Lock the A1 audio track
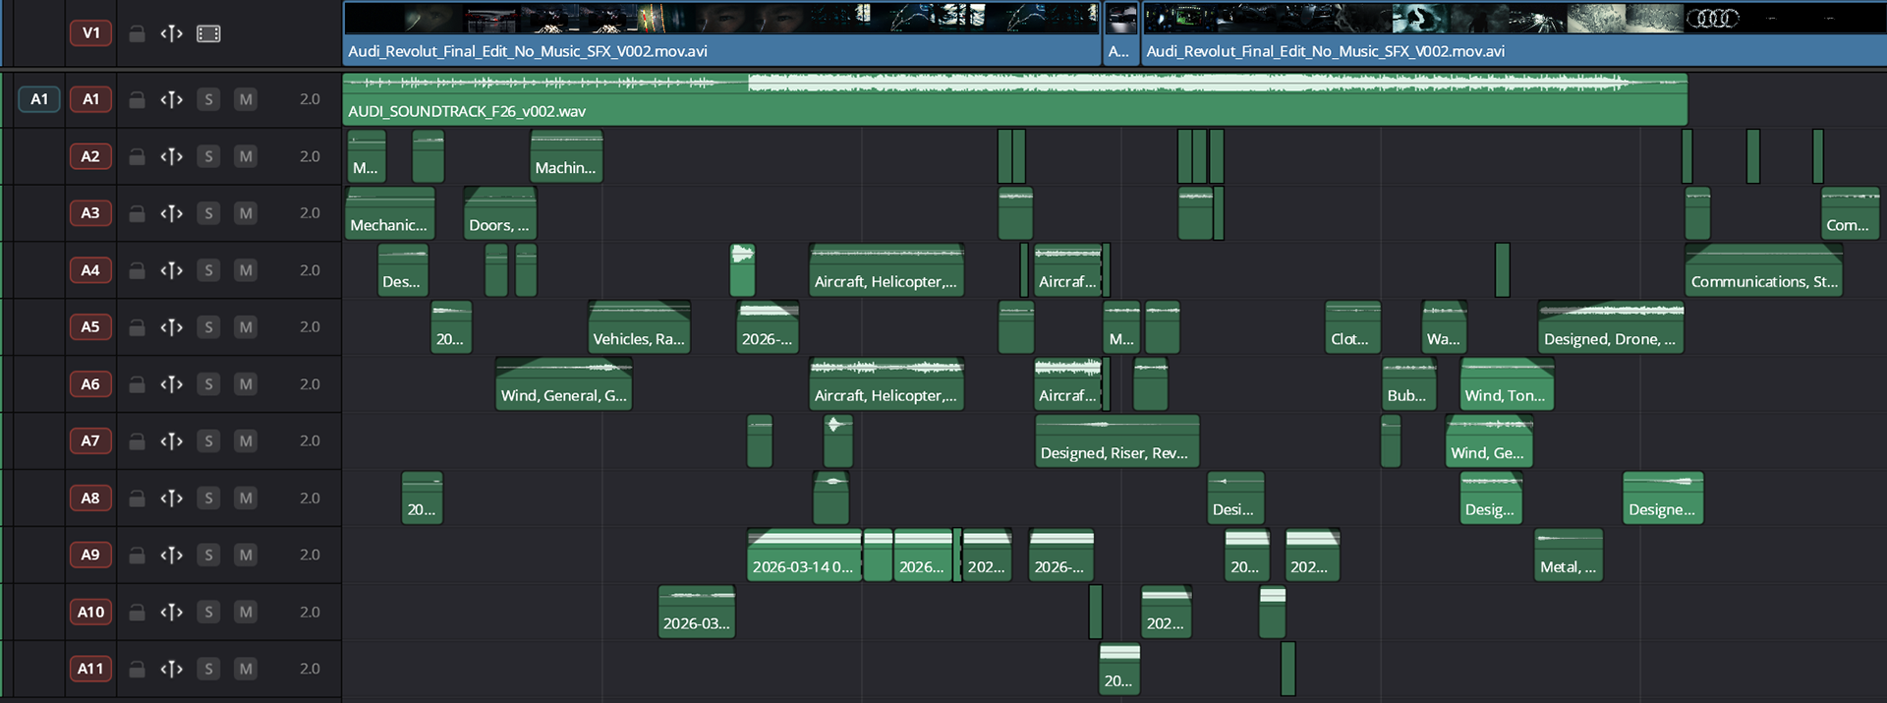This screenshot has width=1887, height=703. coord(138,99)
